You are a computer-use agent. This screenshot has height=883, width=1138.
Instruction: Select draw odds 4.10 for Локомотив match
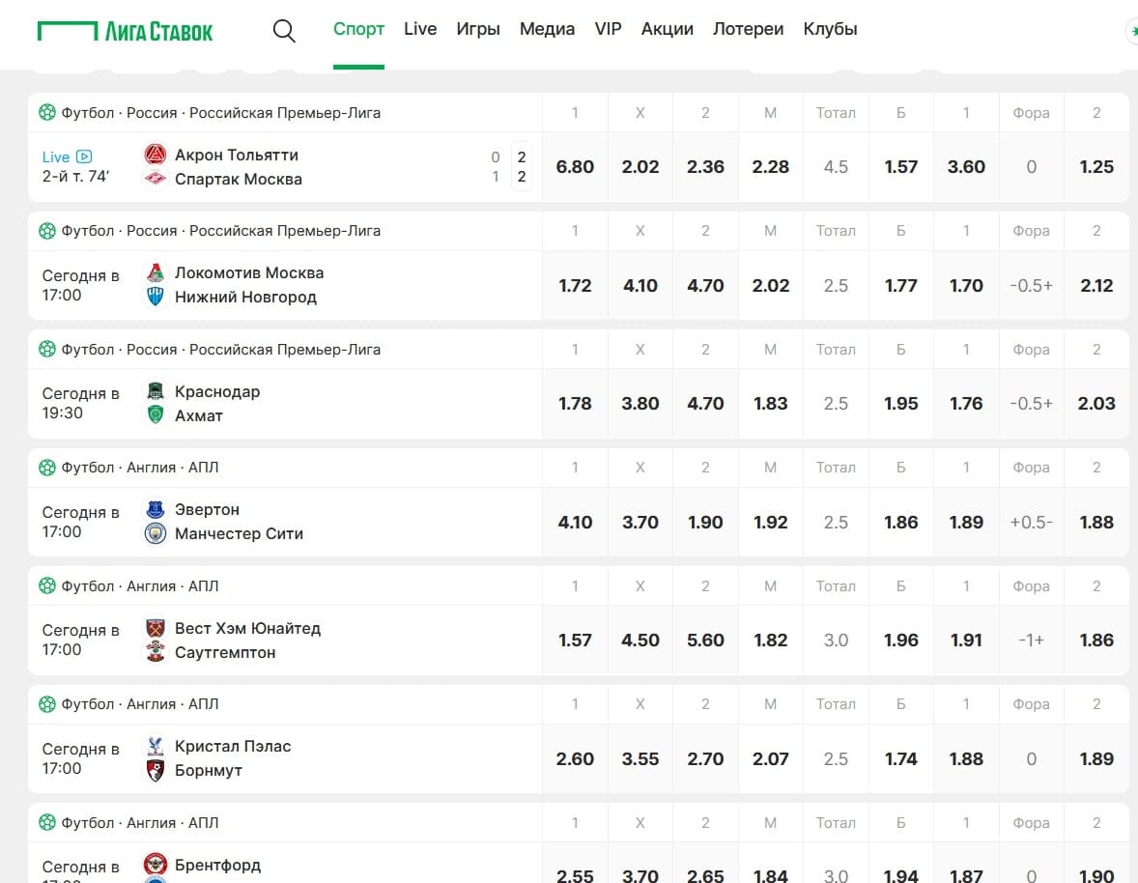pos(640,285)
